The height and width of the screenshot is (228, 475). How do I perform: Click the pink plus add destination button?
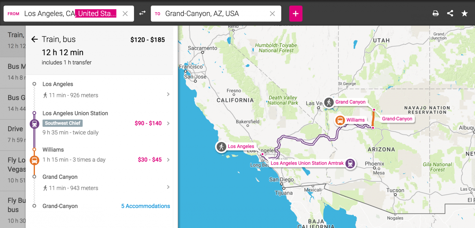296,14
